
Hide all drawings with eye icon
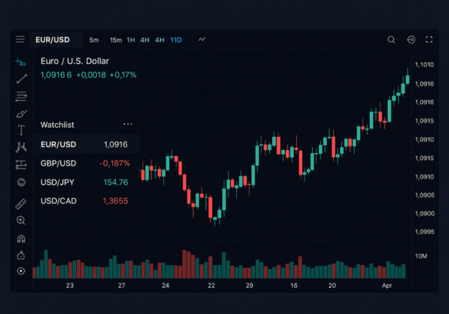(x=21, y=271)
